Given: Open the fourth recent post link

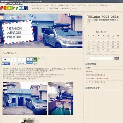Looking at the screenshot, I should pyautogui.click(x=97, y=79).
